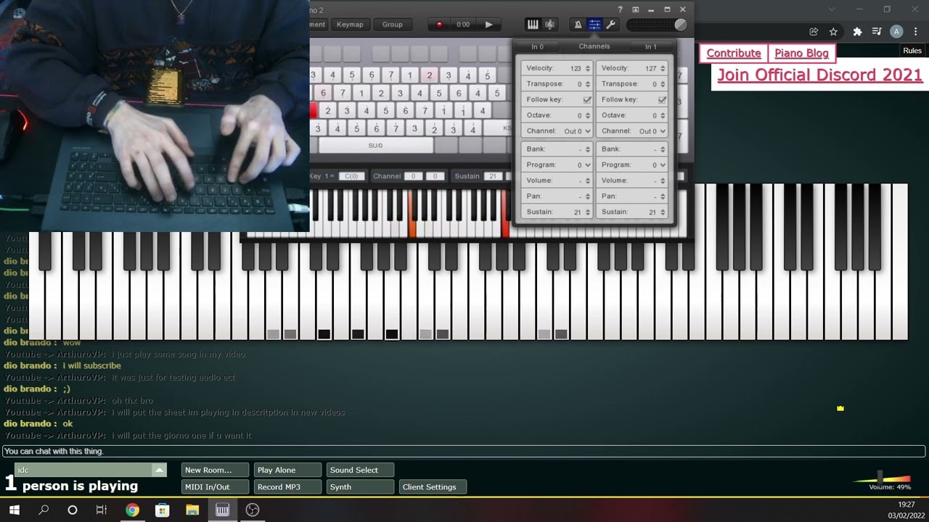Click the FreePiano fullscreen picture icon

(x=636, y=9)
